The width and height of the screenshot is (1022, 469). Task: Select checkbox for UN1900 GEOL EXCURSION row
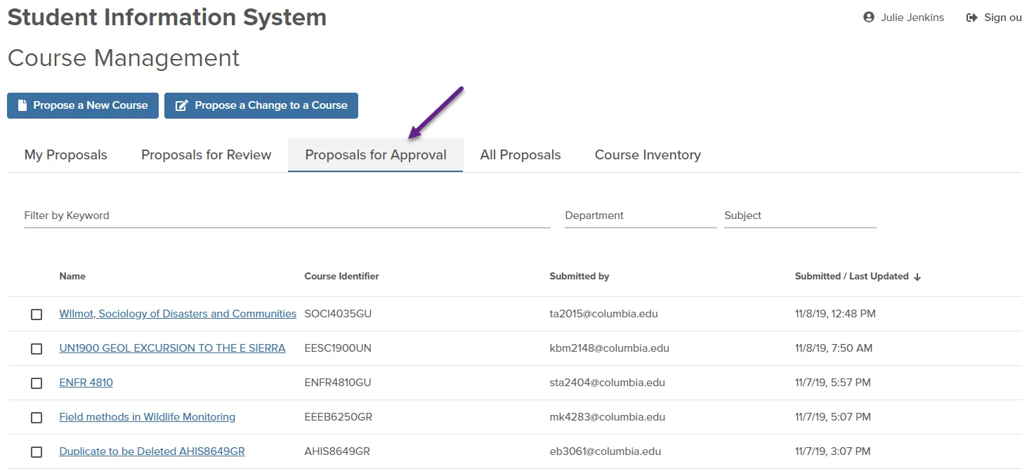point(37,349)
